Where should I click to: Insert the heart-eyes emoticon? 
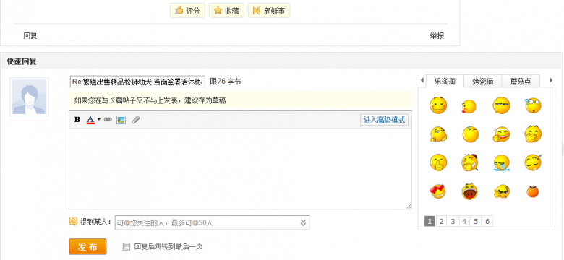coord(437,191)
